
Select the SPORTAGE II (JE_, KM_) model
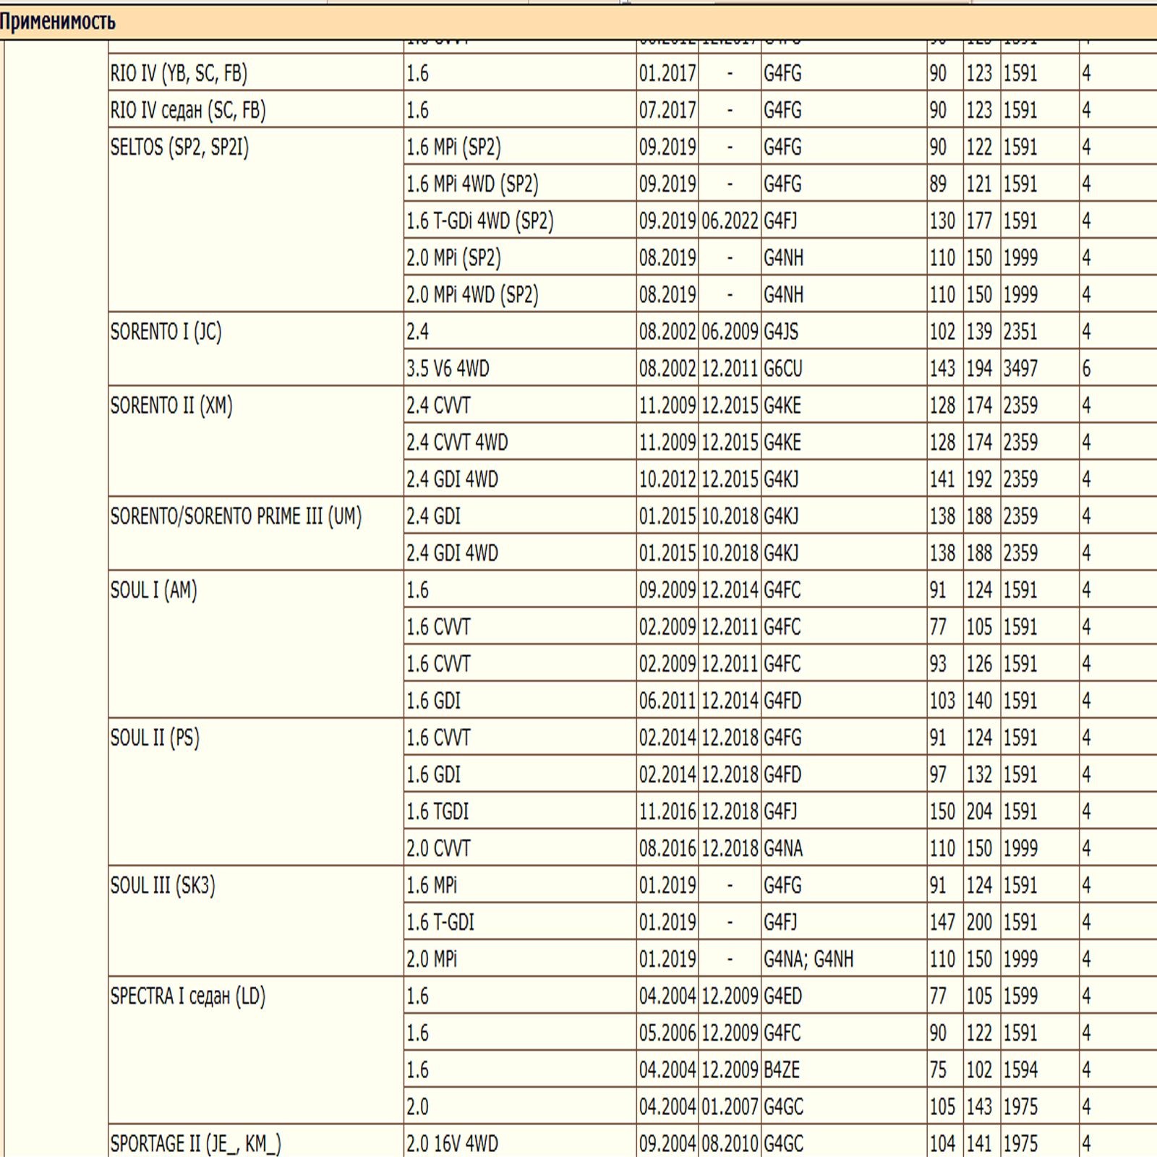point(195,1143)
